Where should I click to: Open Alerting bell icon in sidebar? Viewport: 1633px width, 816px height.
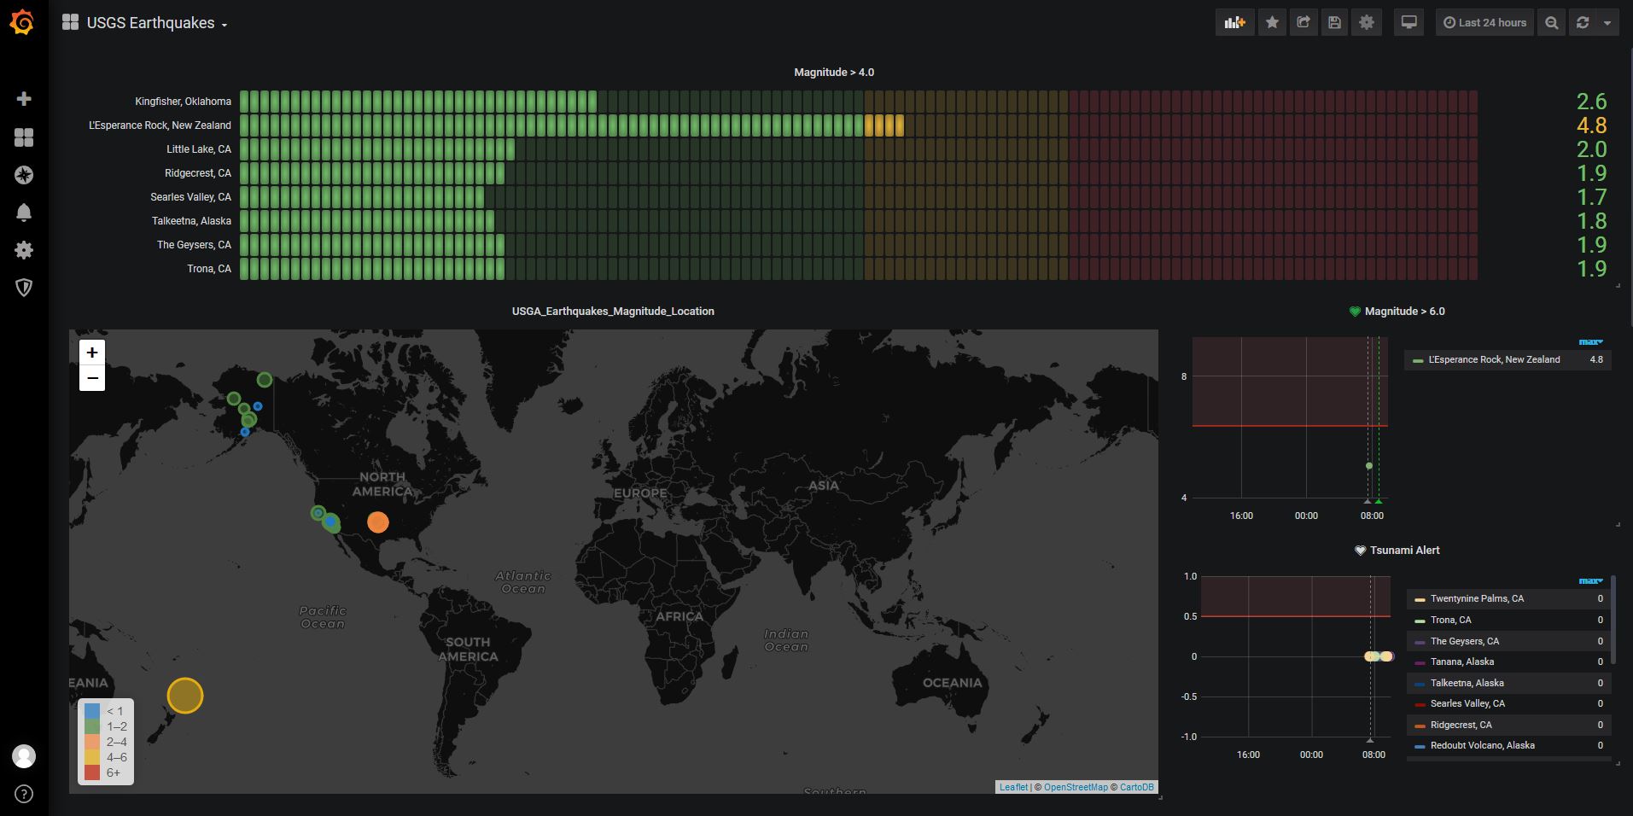[x=24, y=213]
